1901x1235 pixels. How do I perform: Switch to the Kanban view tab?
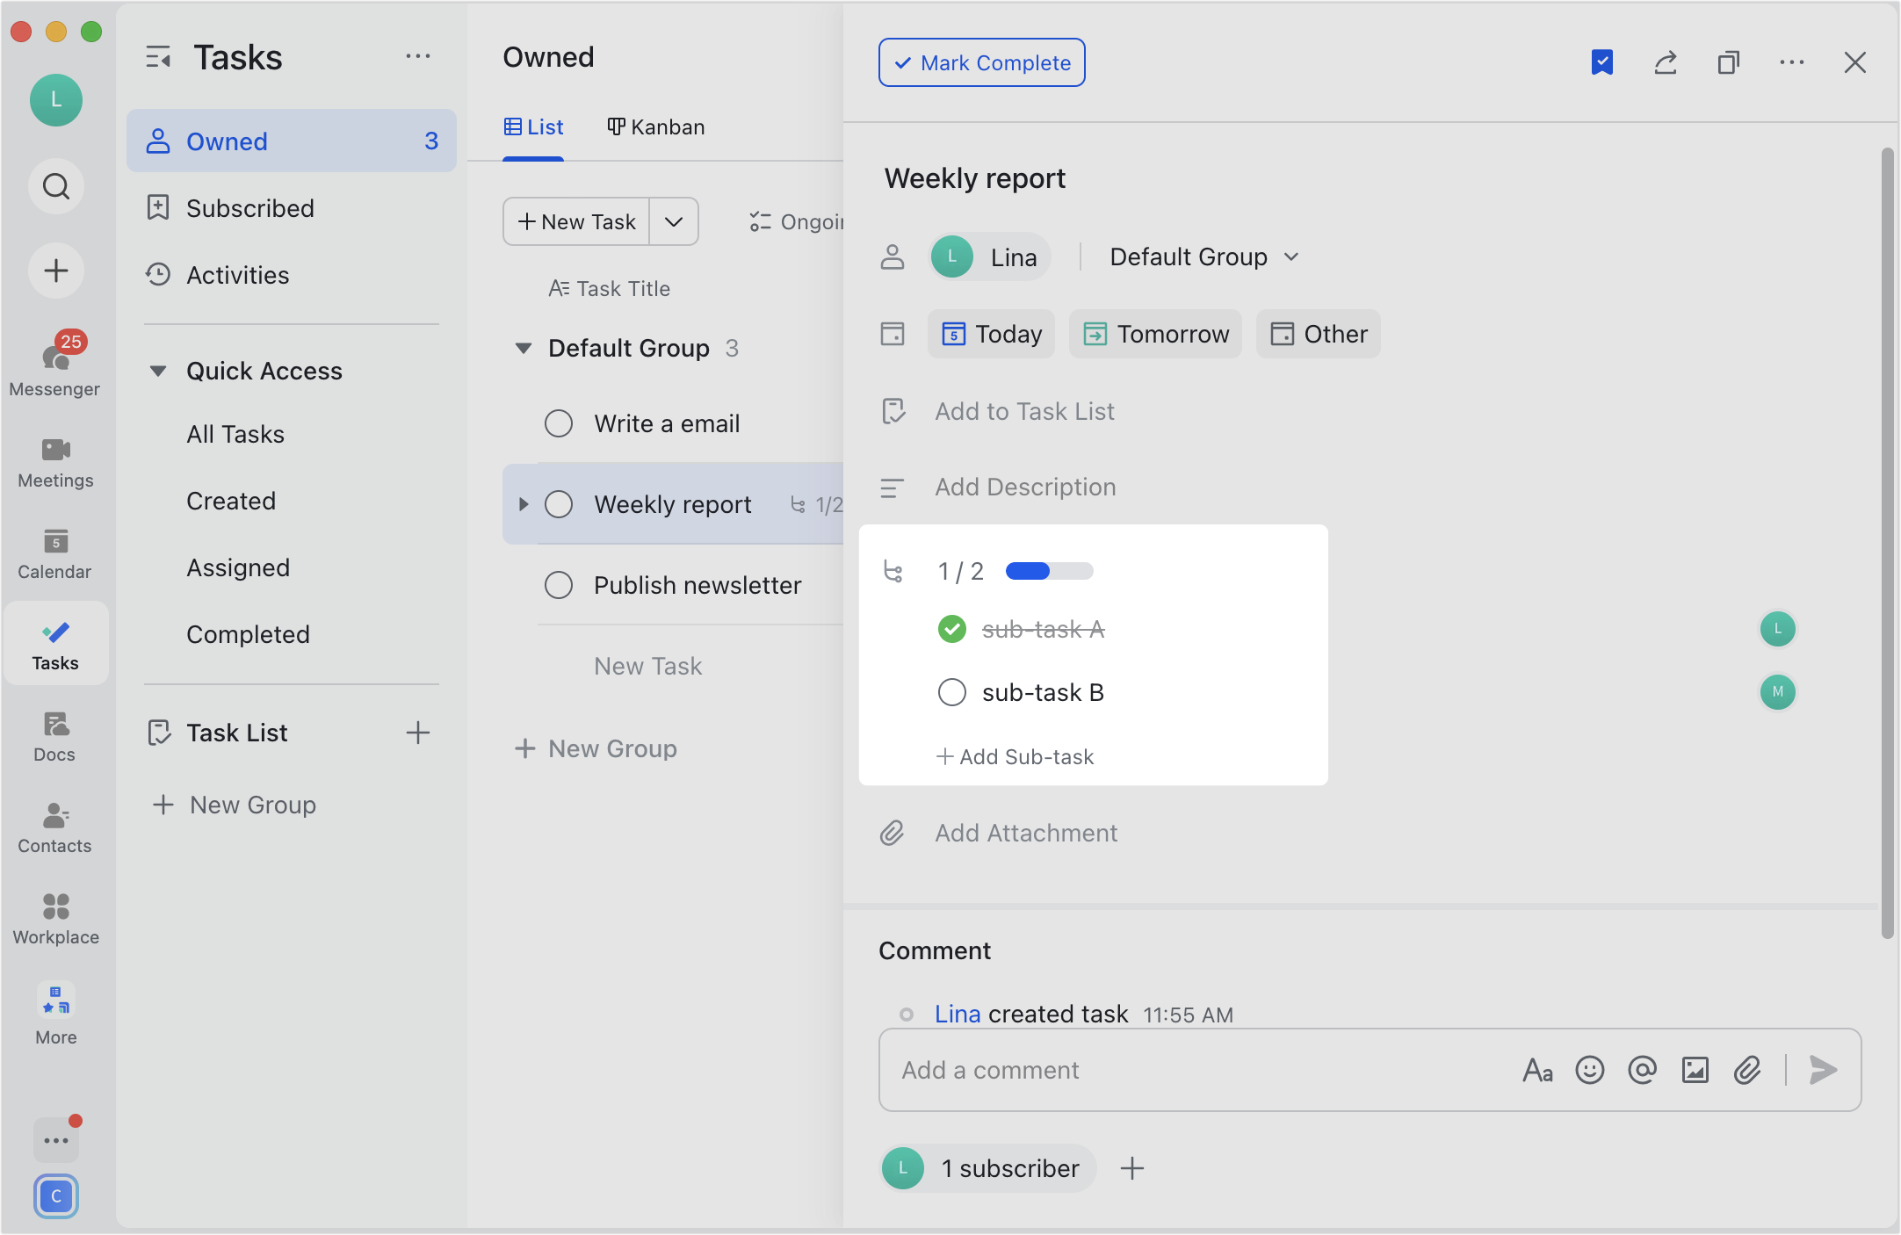656,127
